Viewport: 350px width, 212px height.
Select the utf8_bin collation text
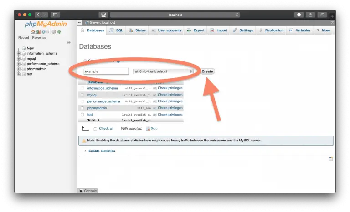[x=144, y=108]
